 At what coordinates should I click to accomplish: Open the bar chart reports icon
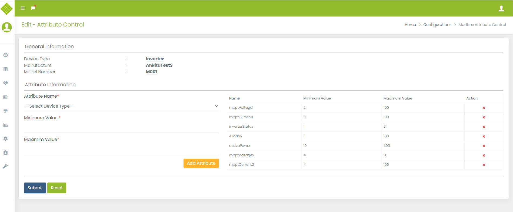[x=5, y=125]
